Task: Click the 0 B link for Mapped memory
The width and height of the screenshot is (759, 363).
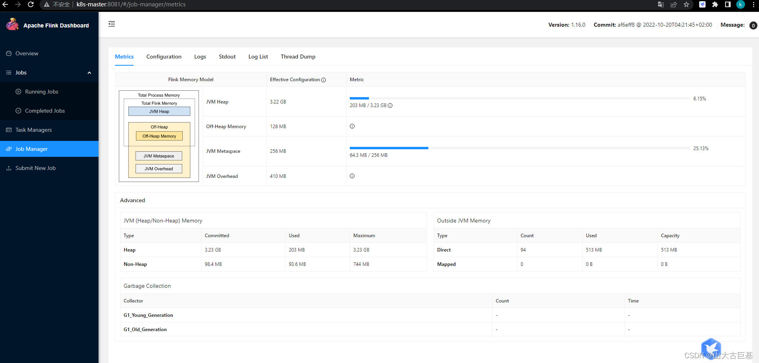Action: (589, 264)
